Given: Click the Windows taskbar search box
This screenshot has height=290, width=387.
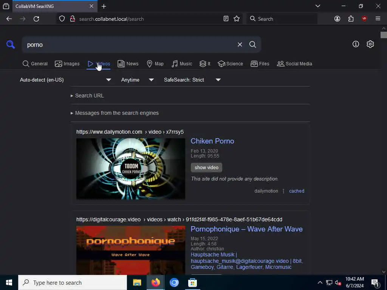Looking at the screenshot, I should click(x=73, y=282).
